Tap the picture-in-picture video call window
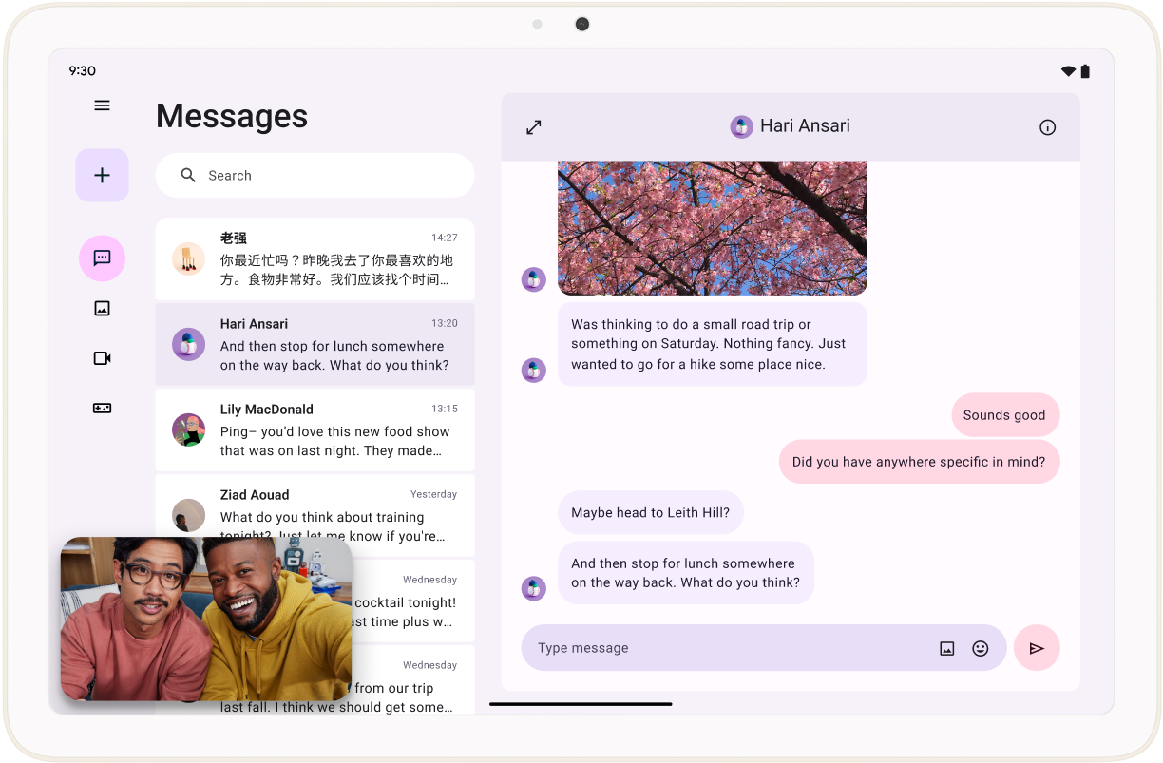Screen dimensions: 1163x763 pyautogui.click(x=206, y=619)
